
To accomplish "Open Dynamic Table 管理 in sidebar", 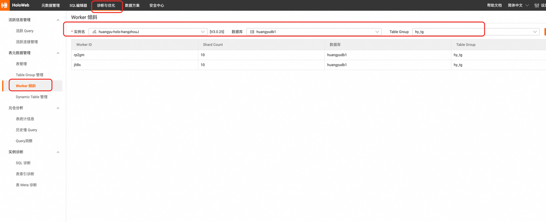I will pos(32,97).
